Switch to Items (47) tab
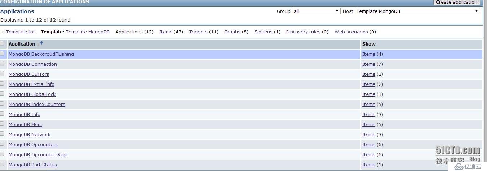The height and width of the screenshot is (171, 487). pyautogui.click(x=166, y=32)
